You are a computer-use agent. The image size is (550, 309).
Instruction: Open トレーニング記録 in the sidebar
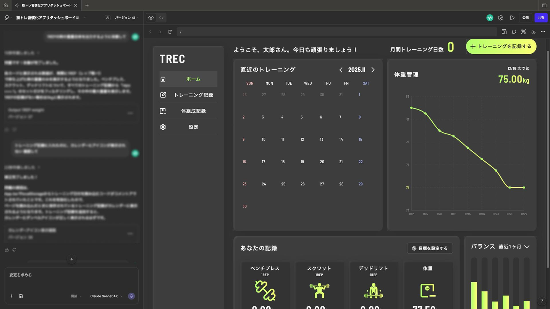coord(188,95)
